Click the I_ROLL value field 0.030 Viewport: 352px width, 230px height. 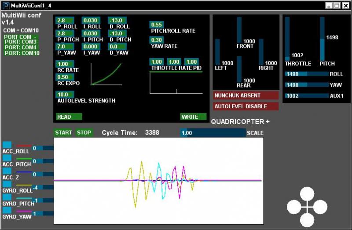coord(91,20)
